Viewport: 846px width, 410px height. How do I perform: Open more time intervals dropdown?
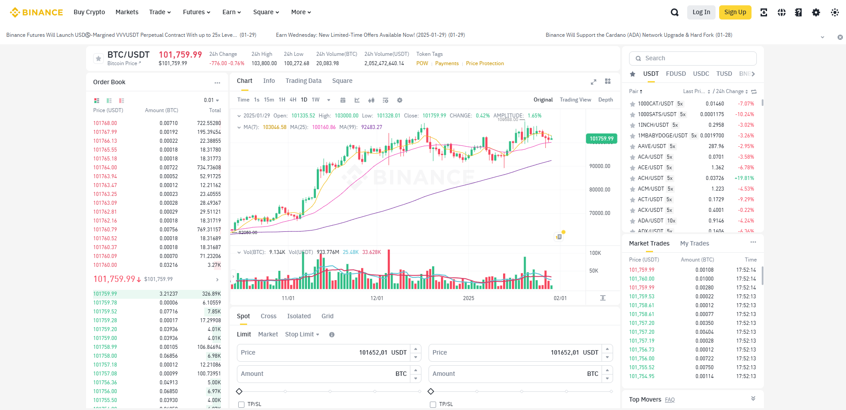tap(329, 100)
